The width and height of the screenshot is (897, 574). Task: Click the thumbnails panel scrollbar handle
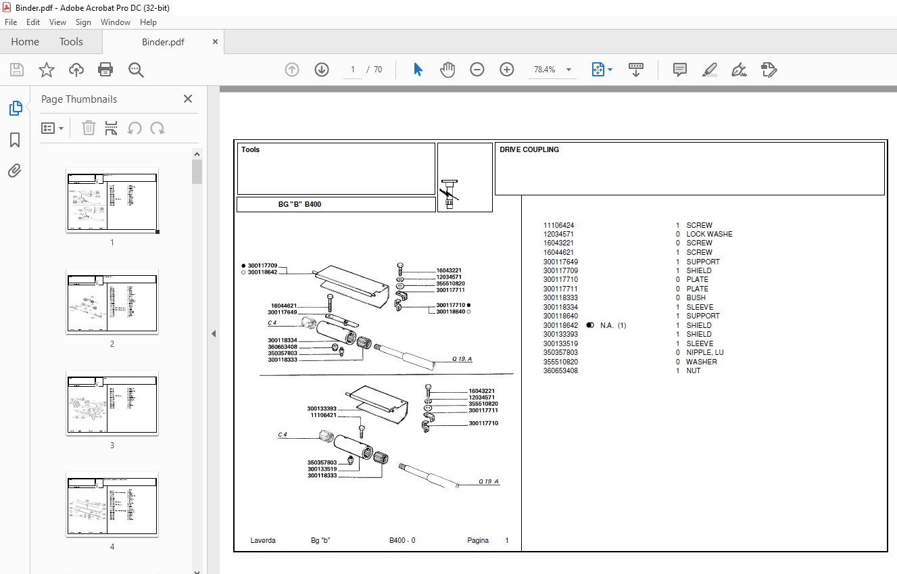click(x=197, y=172)
